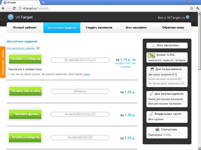Open the vk.com/wall42739036_252 link
The height and width of the screenshot is (150, 201).
tap(80, 114)
